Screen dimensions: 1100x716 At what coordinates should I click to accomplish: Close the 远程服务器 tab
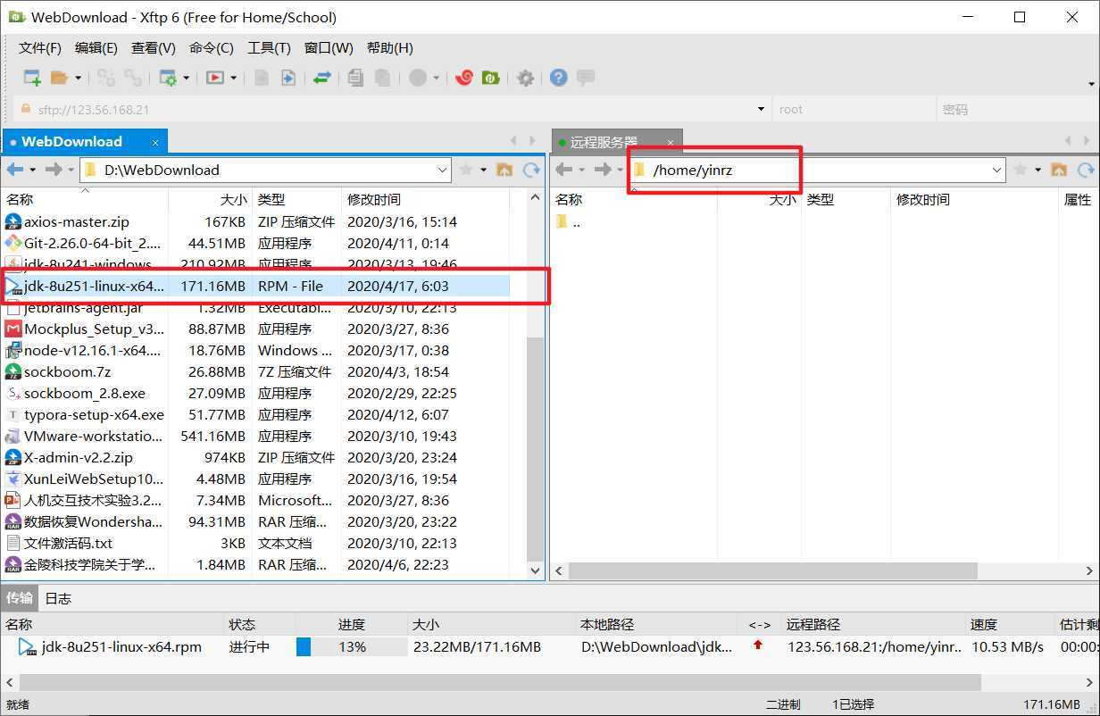click(671, 142)
